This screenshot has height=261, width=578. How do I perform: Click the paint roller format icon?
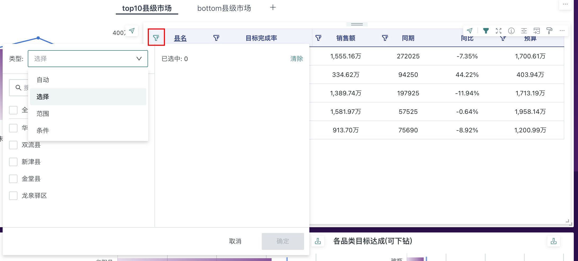(x=549, y=31)
